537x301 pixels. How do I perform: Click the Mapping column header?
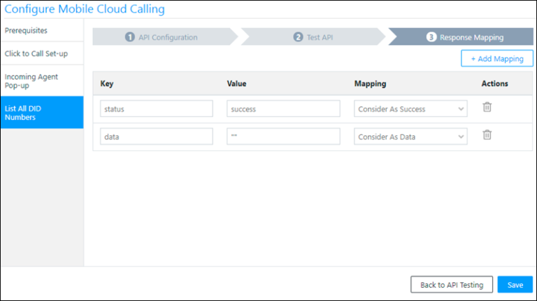click(x=371, y=84)
